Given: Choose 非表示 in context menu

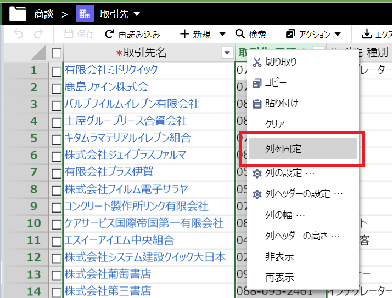Looking at the screenshot, I should click(279, 256).
